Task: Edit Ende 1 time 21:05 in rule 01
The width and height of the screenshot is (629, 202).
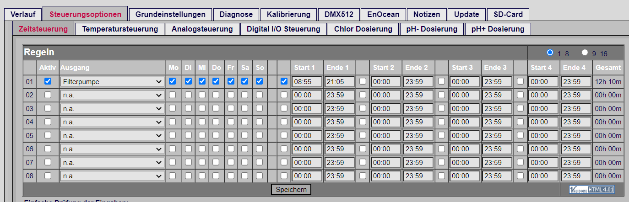Action: click(x=340, y=82)
